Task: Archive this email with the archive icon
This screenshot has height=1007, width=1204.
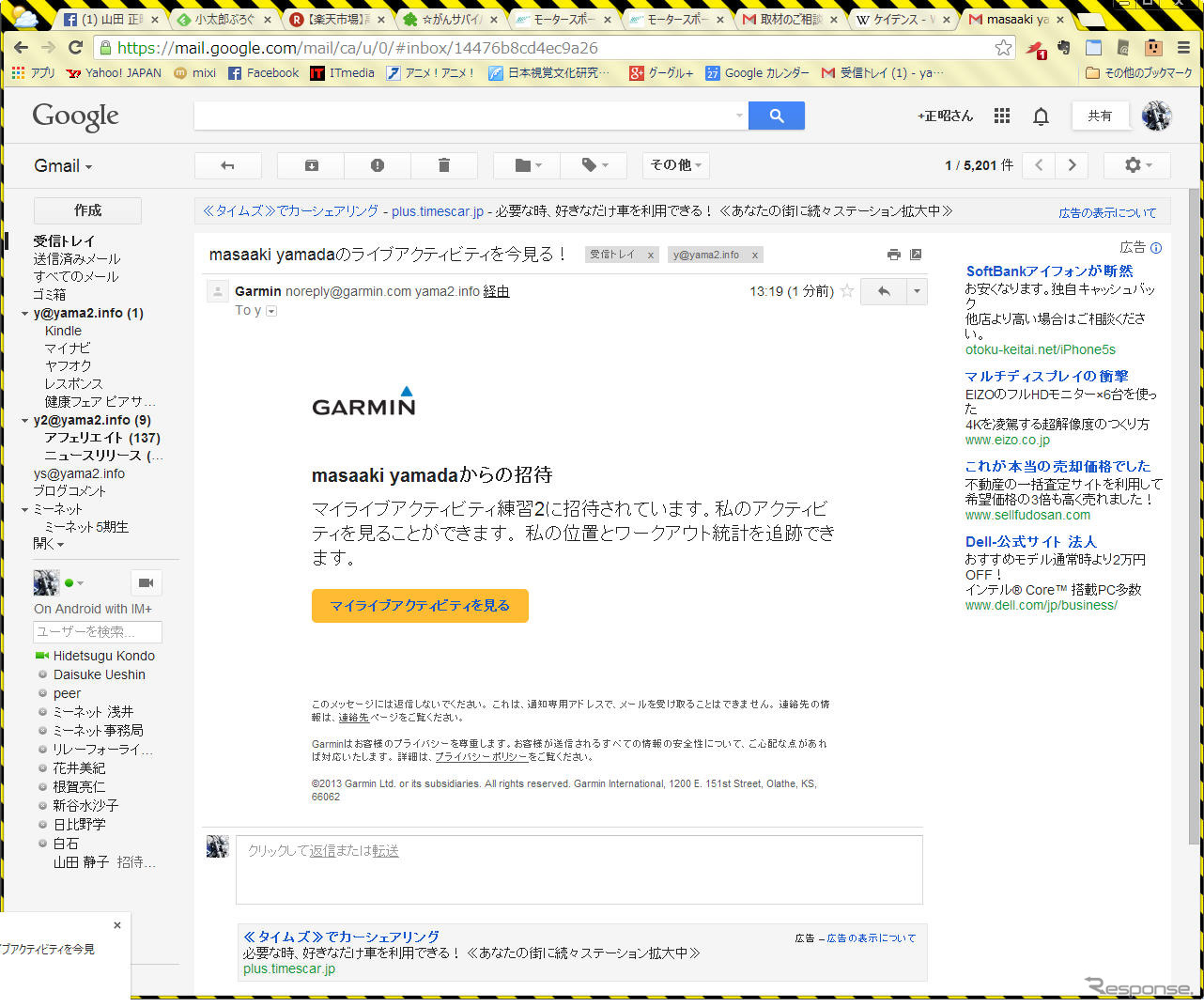Action: 311,165
